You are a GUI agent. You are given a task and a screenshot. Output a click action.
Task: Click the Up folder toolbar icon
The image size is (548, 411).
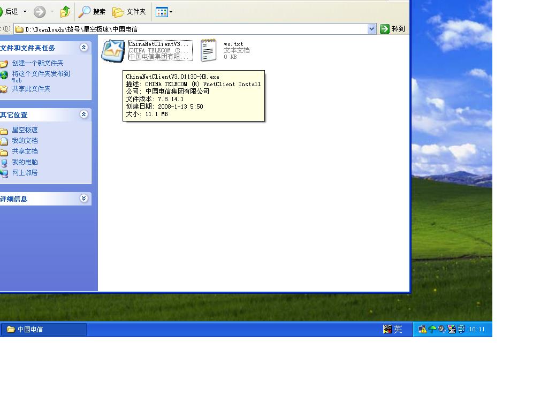(x=65, y=12)
